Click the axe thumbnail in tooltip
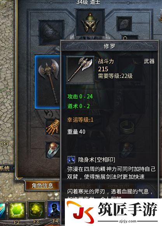 pyautogui.click(x=80, y=70)
